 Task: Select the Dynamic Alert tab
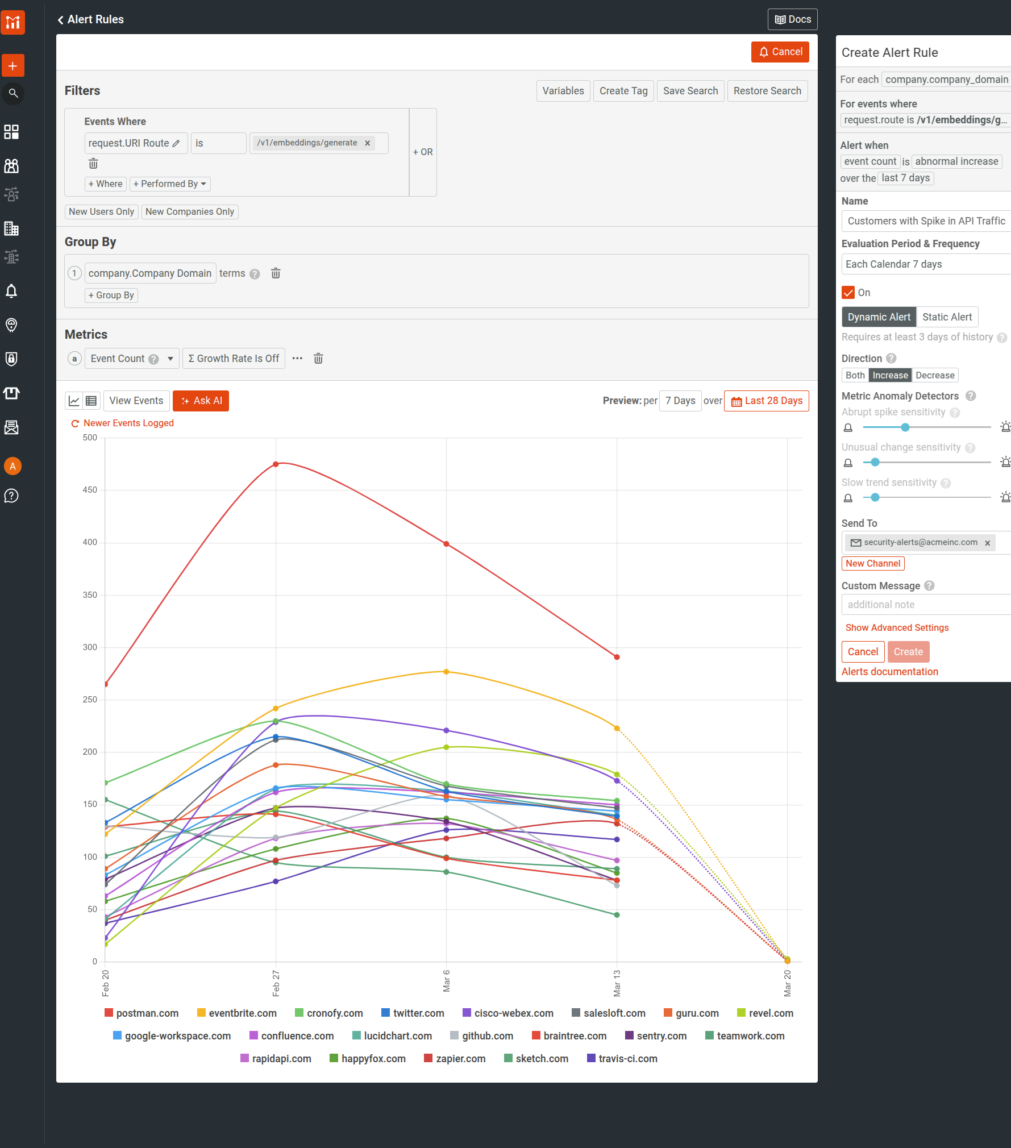point(878,317)
